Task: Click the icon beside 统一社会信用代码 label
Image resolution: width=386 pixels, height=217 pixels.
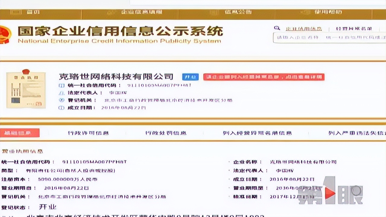Action: pos(62,86)
